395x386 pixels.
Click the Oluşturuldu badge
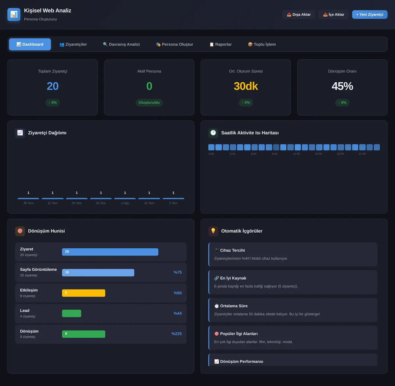(x=149, y=102)
